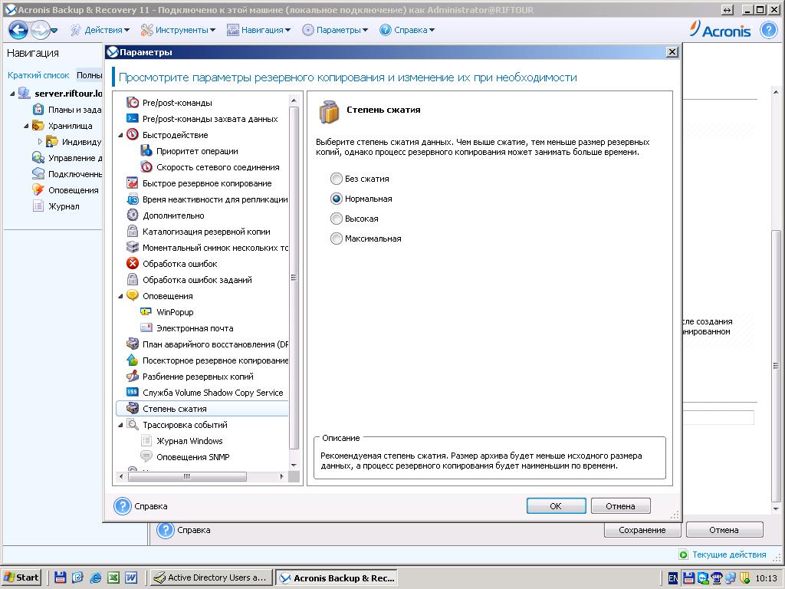Click the dialog's Отмена button
The width and height of the screenshot is (785, 589).
[620, 506]
